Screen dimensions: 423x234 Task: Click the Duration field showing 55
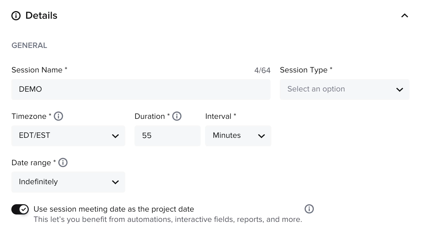(167, 136)
